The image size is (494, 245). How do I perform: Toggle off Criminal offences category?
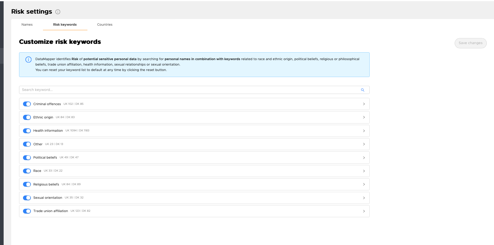(27, 104)
